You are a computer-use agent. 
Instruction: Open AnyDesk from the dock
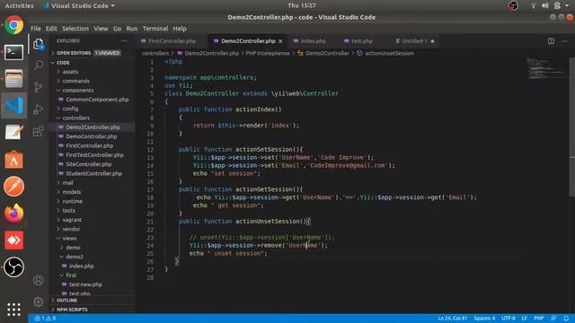tap(14, 240)
